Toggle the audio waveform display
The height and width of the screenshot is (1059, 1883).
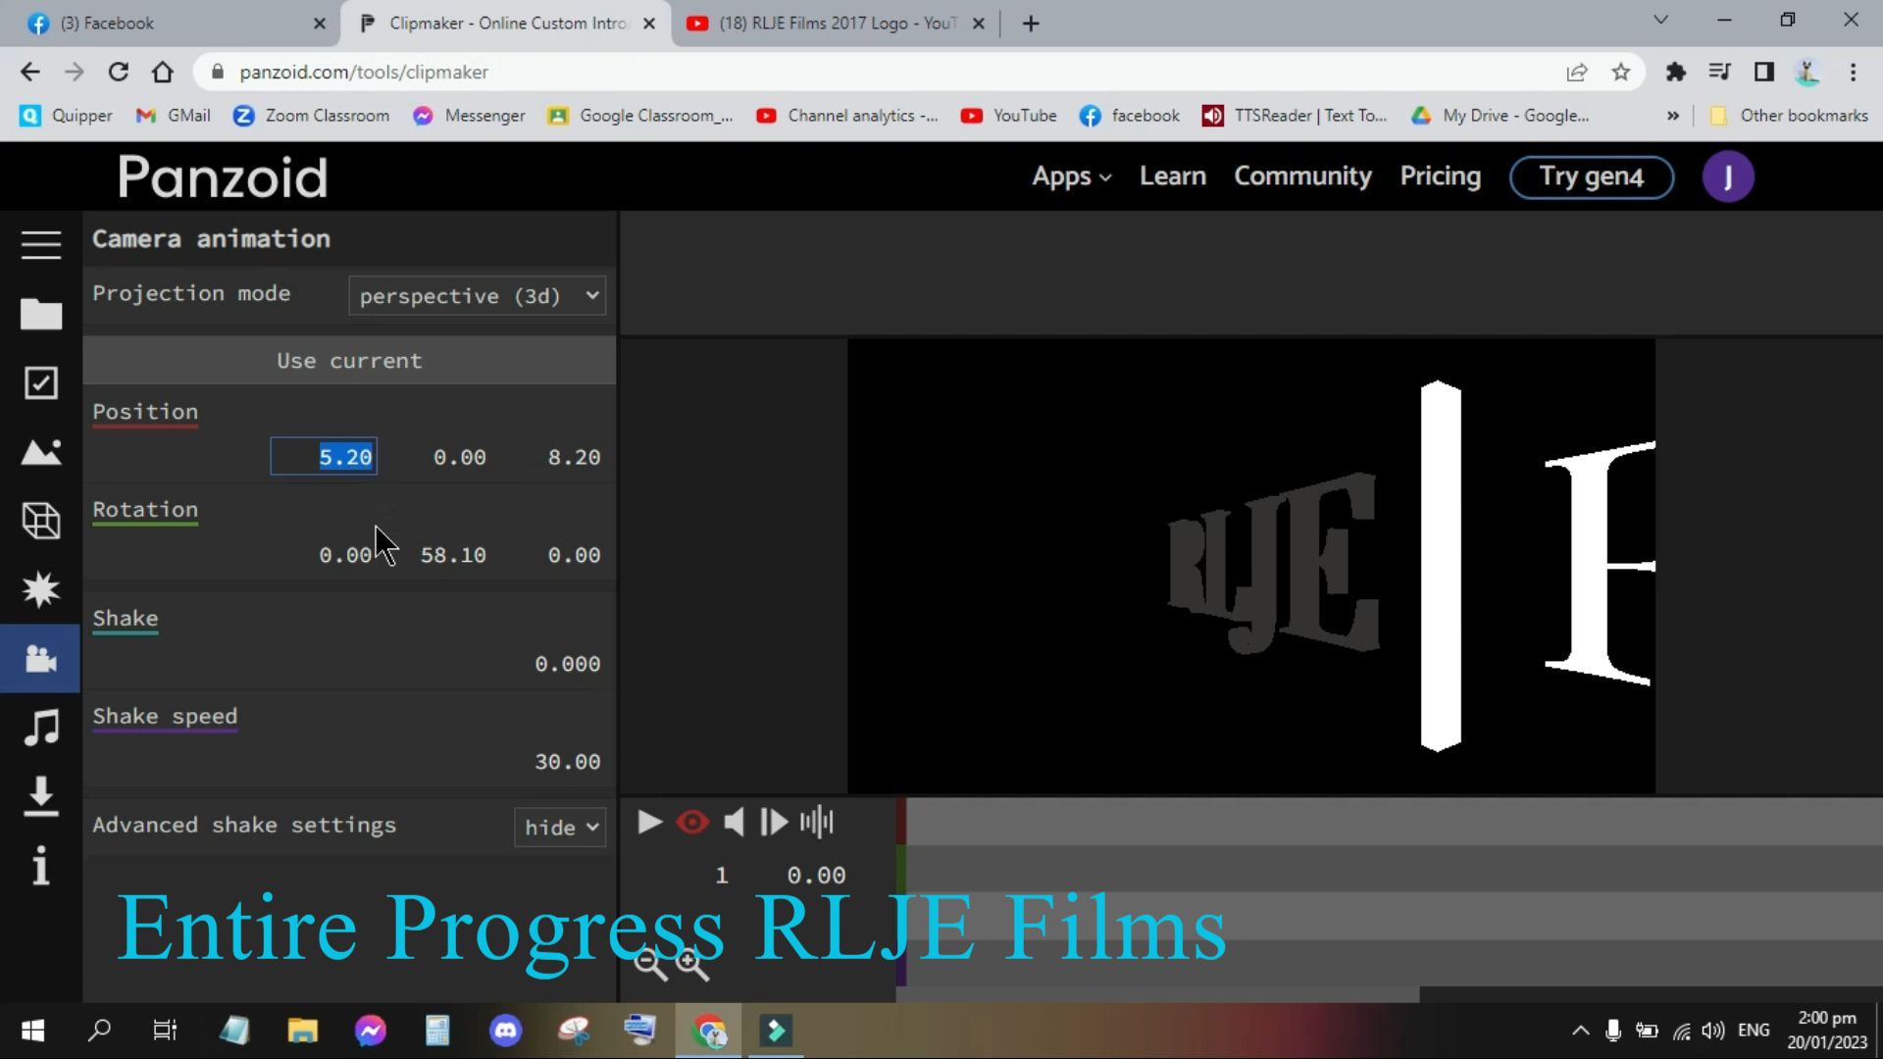817,822
